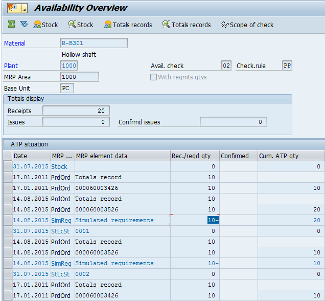Click the Confrmd issues field
325x301 pixels.
pos(234,122)
